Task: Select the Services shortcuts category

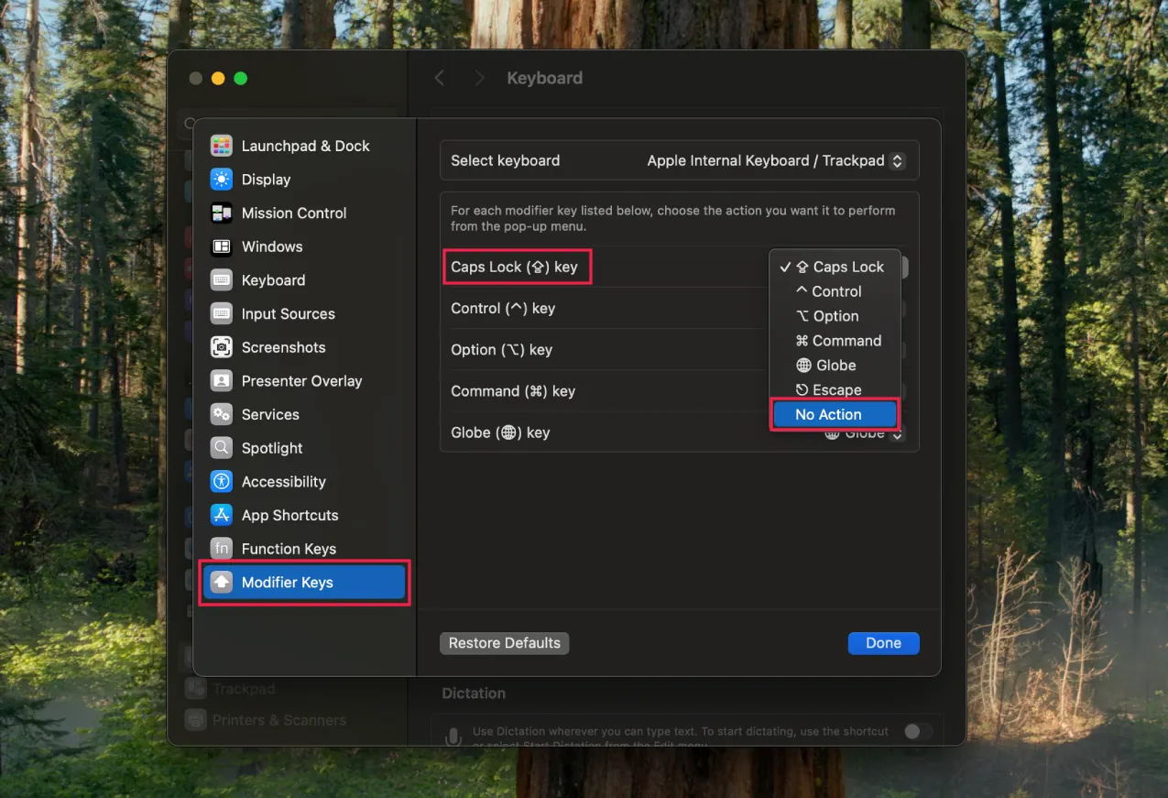Action: point(304,414)
